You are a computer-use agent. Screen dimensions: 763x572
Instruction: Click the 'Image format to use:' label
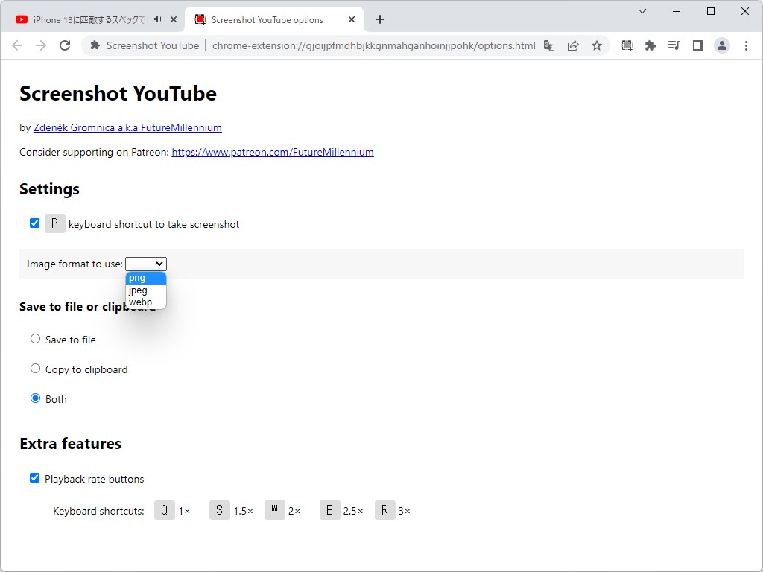pyautogui.click(x=75, y=264)
